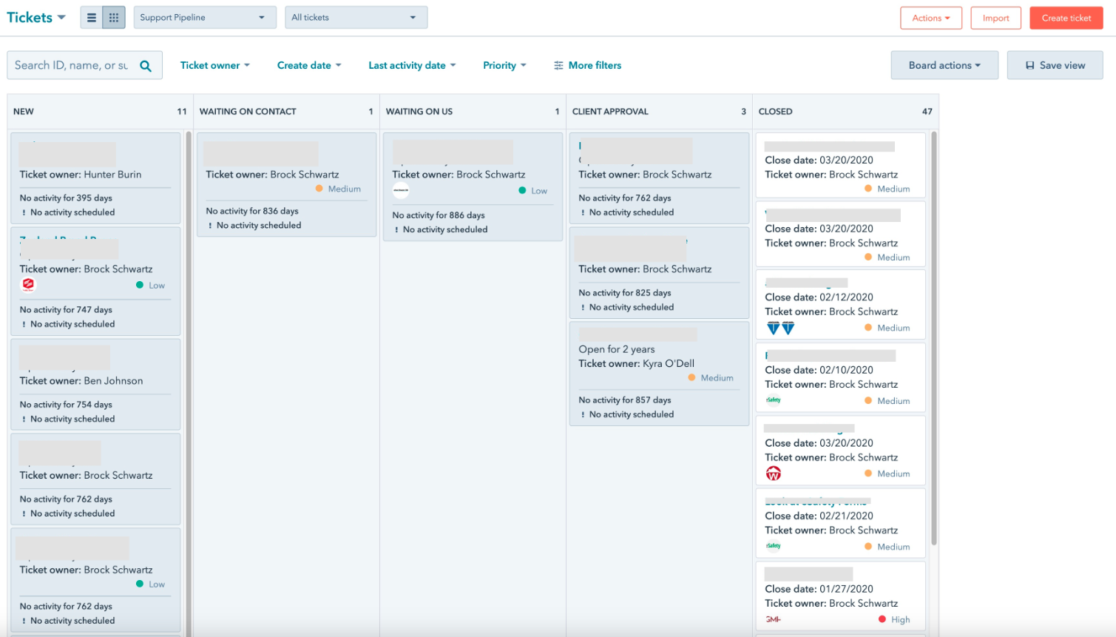Expand the Ticket owner filter

click(215, 66)
